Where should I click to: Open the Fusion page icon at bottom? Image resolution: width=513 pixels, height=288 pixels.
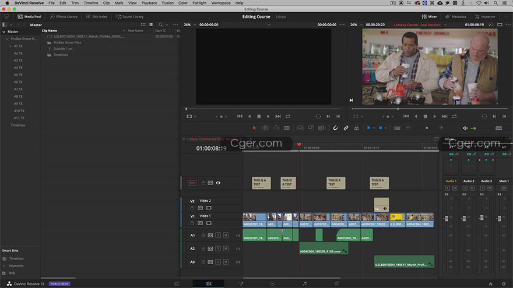(x=241, y=284)
